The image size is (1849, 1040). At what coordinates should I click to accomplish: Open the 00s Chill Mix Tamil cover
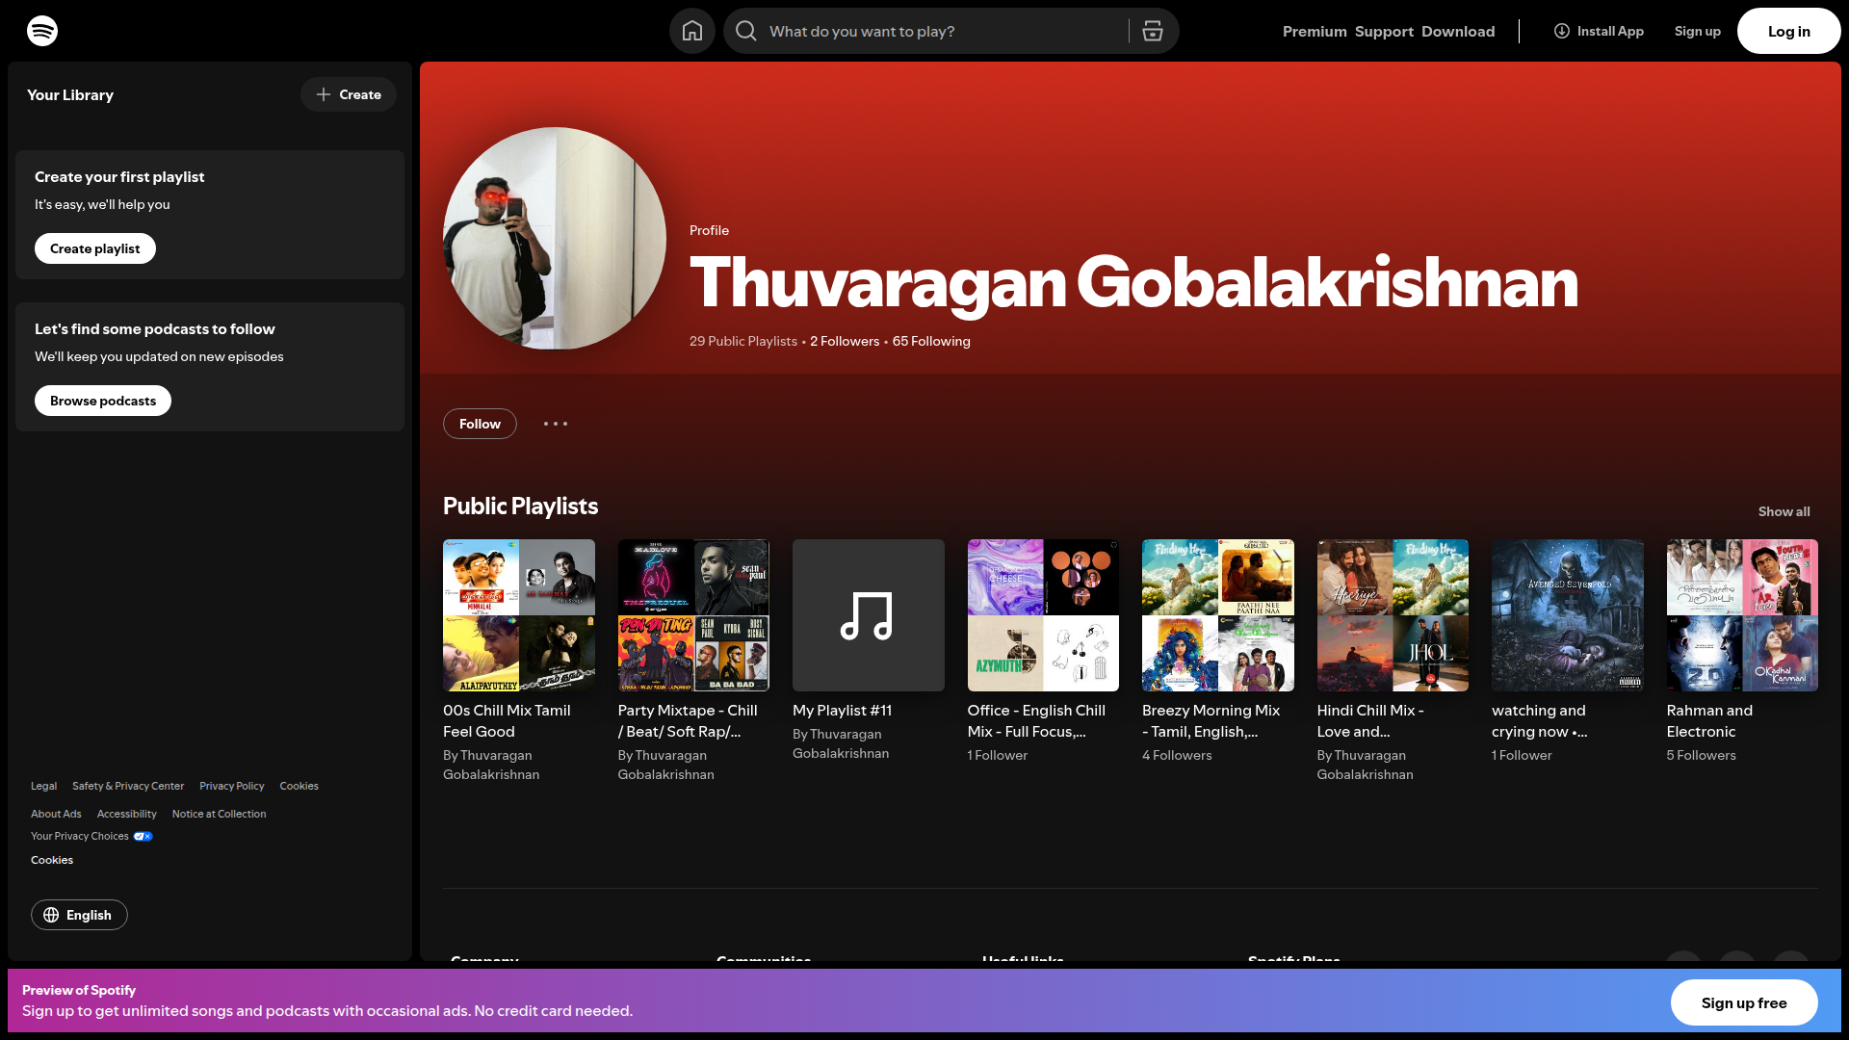tap(519, 615)
